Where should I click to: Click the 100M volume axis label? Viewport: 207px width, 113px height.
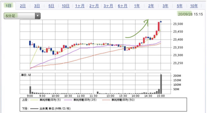pyautogui.click(x=177, y=85)
